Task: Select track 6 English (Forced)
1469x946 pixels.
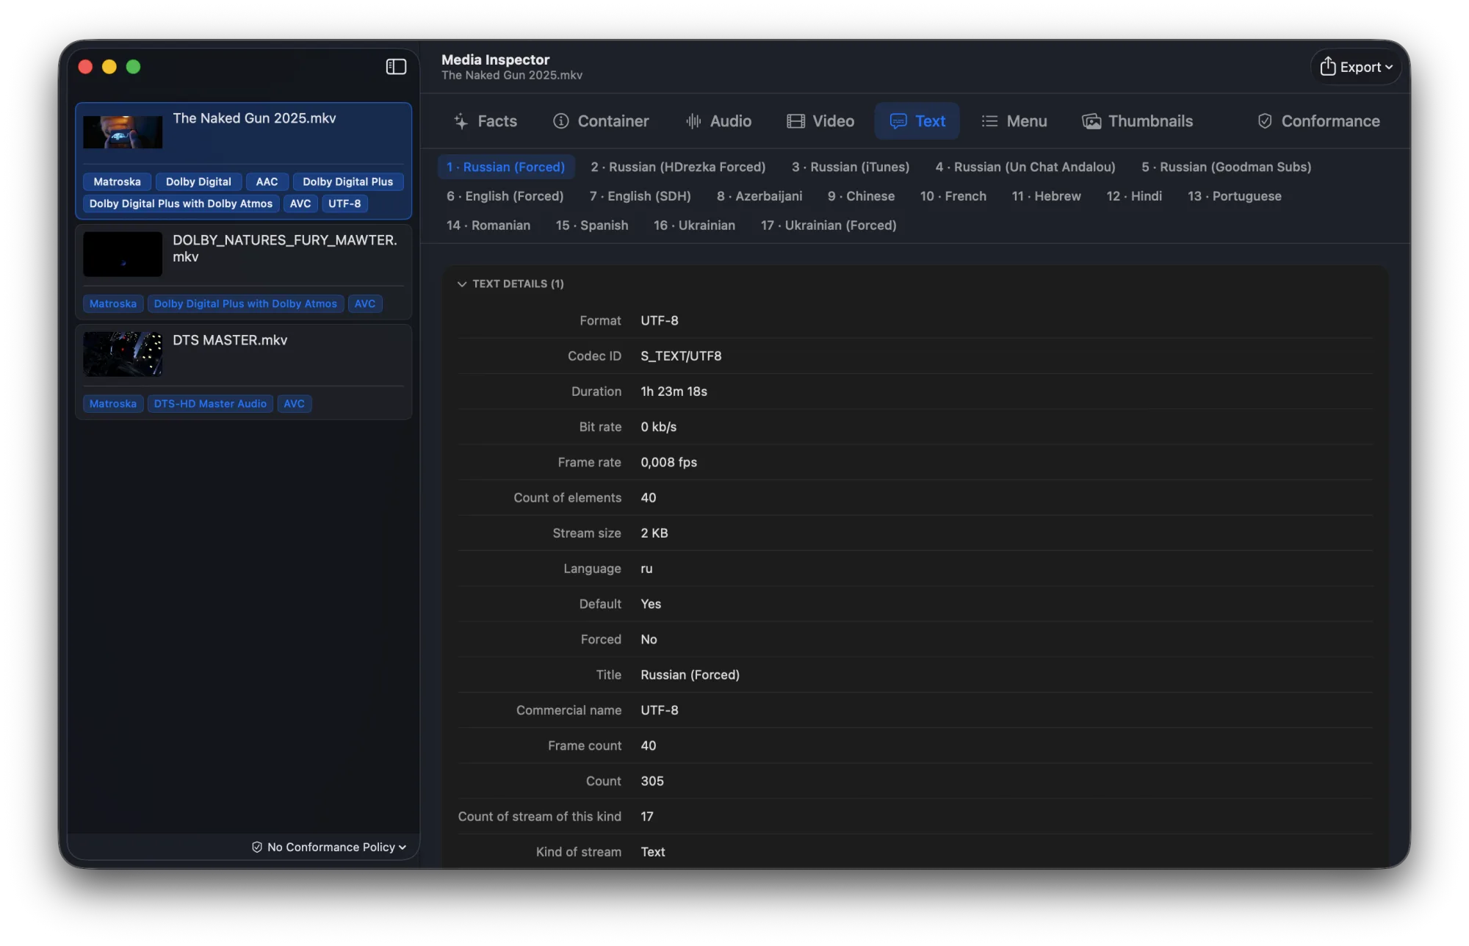Action: point(505,196)
